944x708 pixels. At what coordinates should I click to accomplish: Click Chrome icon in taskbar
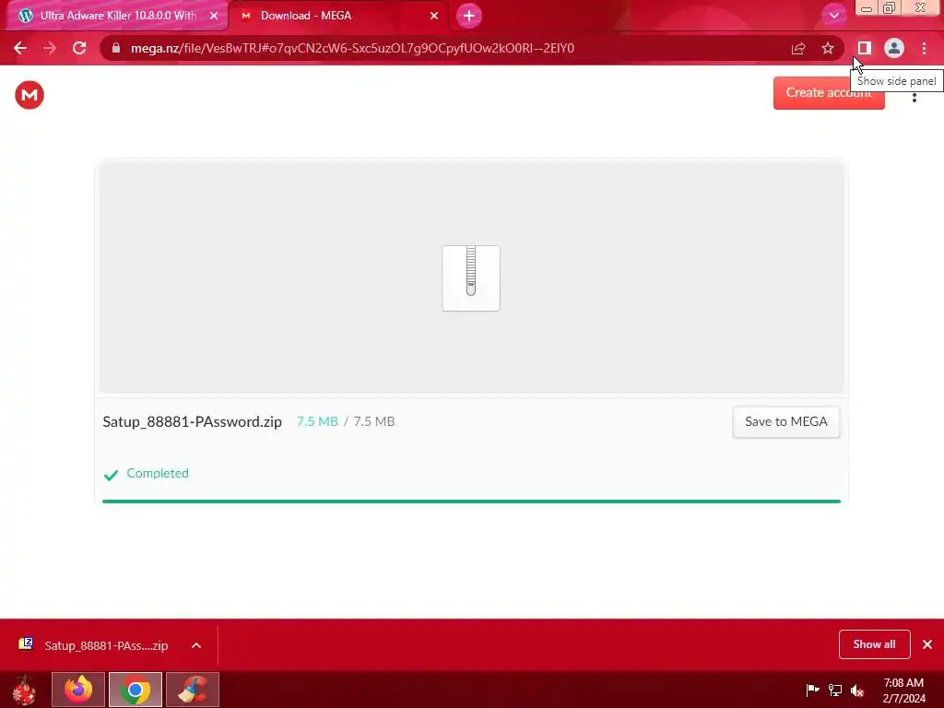[x=136, y=690]
